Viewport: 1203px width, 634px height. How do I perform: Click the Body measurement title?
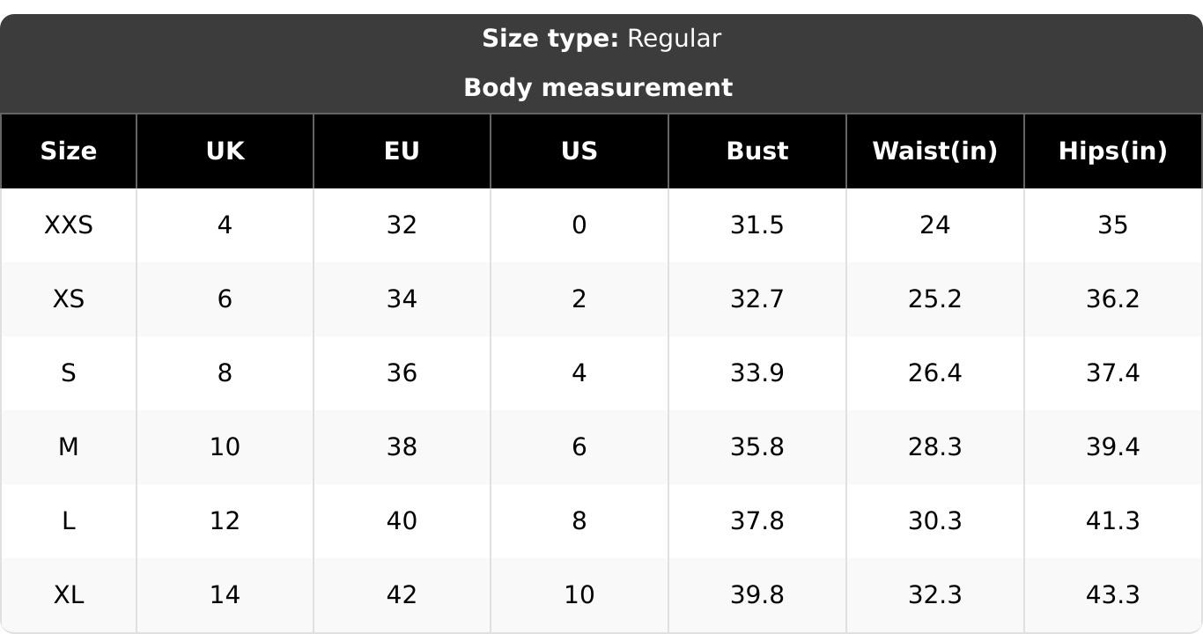[x=598, y=88]
